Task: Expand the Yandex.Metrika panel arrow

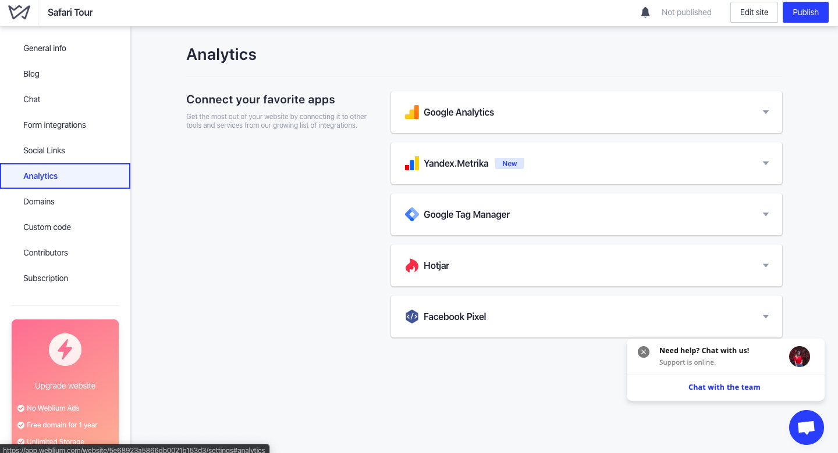Action: coord(766,163)
